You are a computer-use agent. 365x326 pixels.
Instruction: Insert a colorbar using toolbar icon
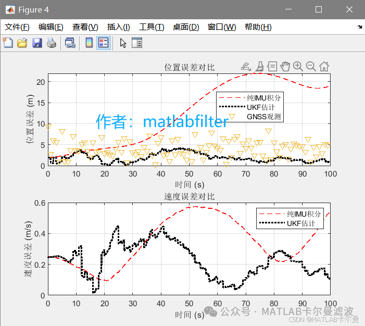point(89,43)
